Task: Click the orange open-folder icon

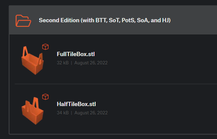Action: [23, 20]
